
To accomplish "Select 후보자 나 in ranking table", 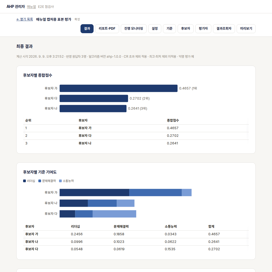I will pyautogui.click(x=85, y=143).
